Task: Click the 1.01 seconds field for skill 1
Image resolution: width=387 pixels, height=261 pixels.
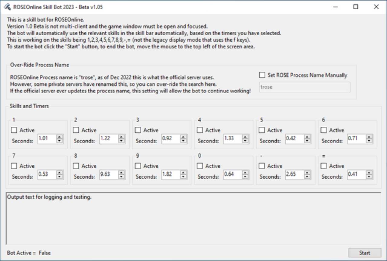Action: pos(47,138)
